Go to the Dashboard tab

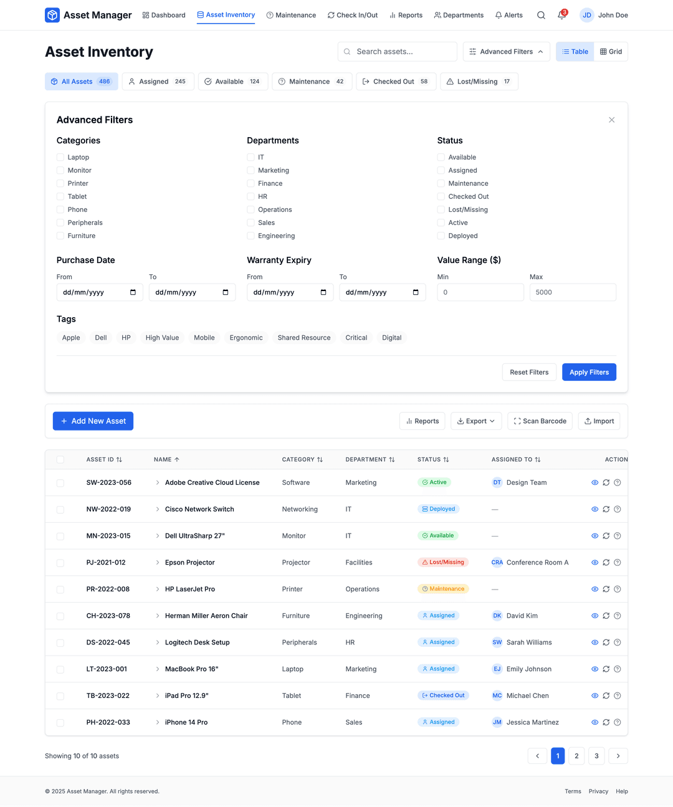(164, 15)
